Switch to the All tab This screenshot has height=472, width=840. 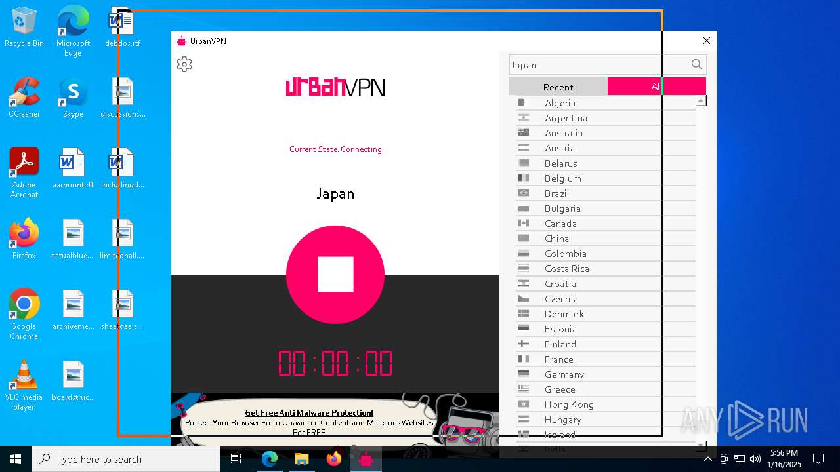pos(657,87)
